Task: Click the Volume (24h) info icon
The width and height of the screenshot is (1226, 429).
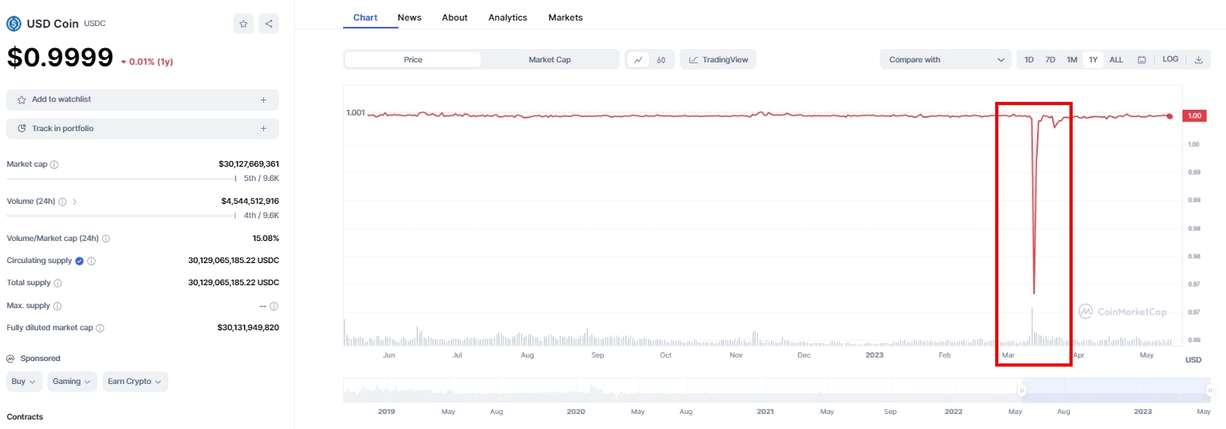Action: [62, 201]
